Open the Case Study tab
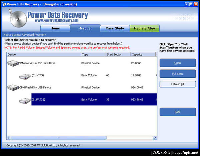Image resolution: width=200 pixels, height=156 pixels. (x=115, y=28)
